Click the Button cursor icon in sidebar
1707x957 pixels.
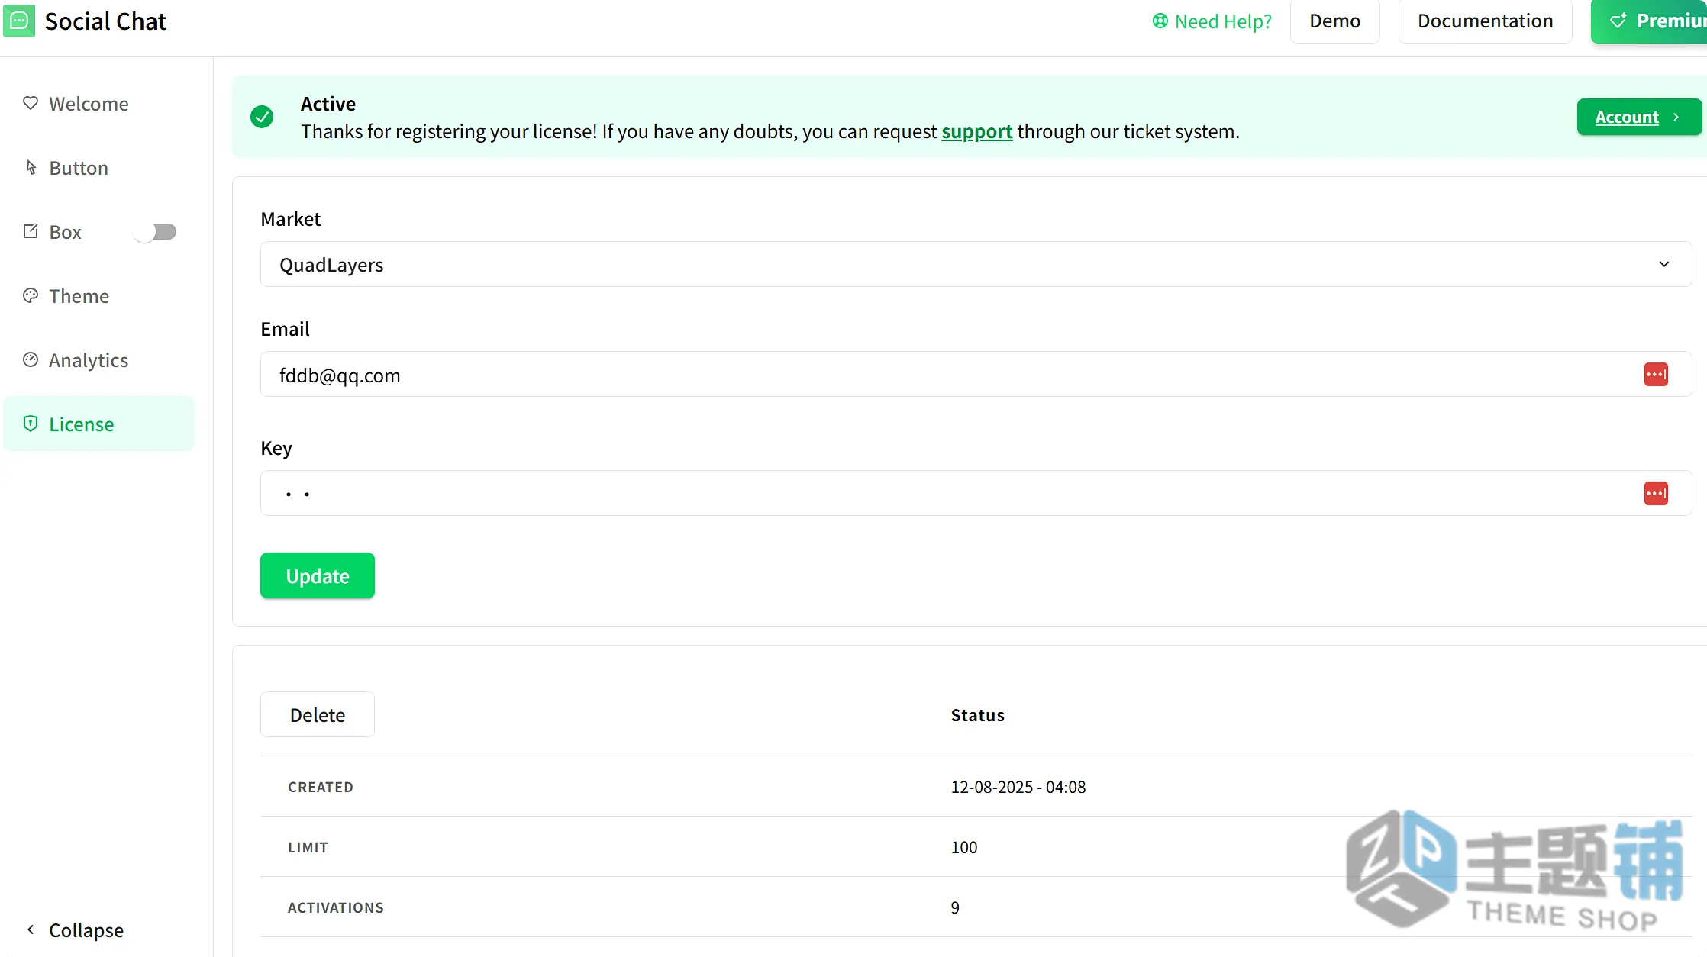click(31, 167)
